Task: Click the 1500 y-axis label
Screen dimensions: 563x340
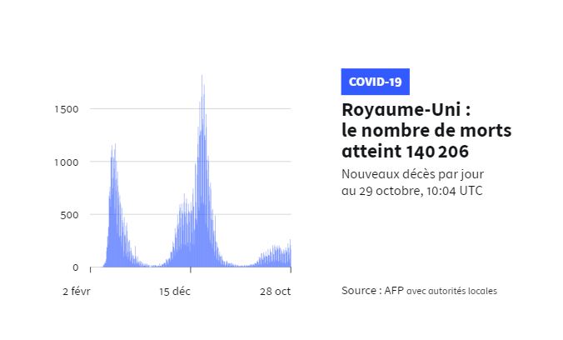Action: pyautogui.click(x=67, y=109)
